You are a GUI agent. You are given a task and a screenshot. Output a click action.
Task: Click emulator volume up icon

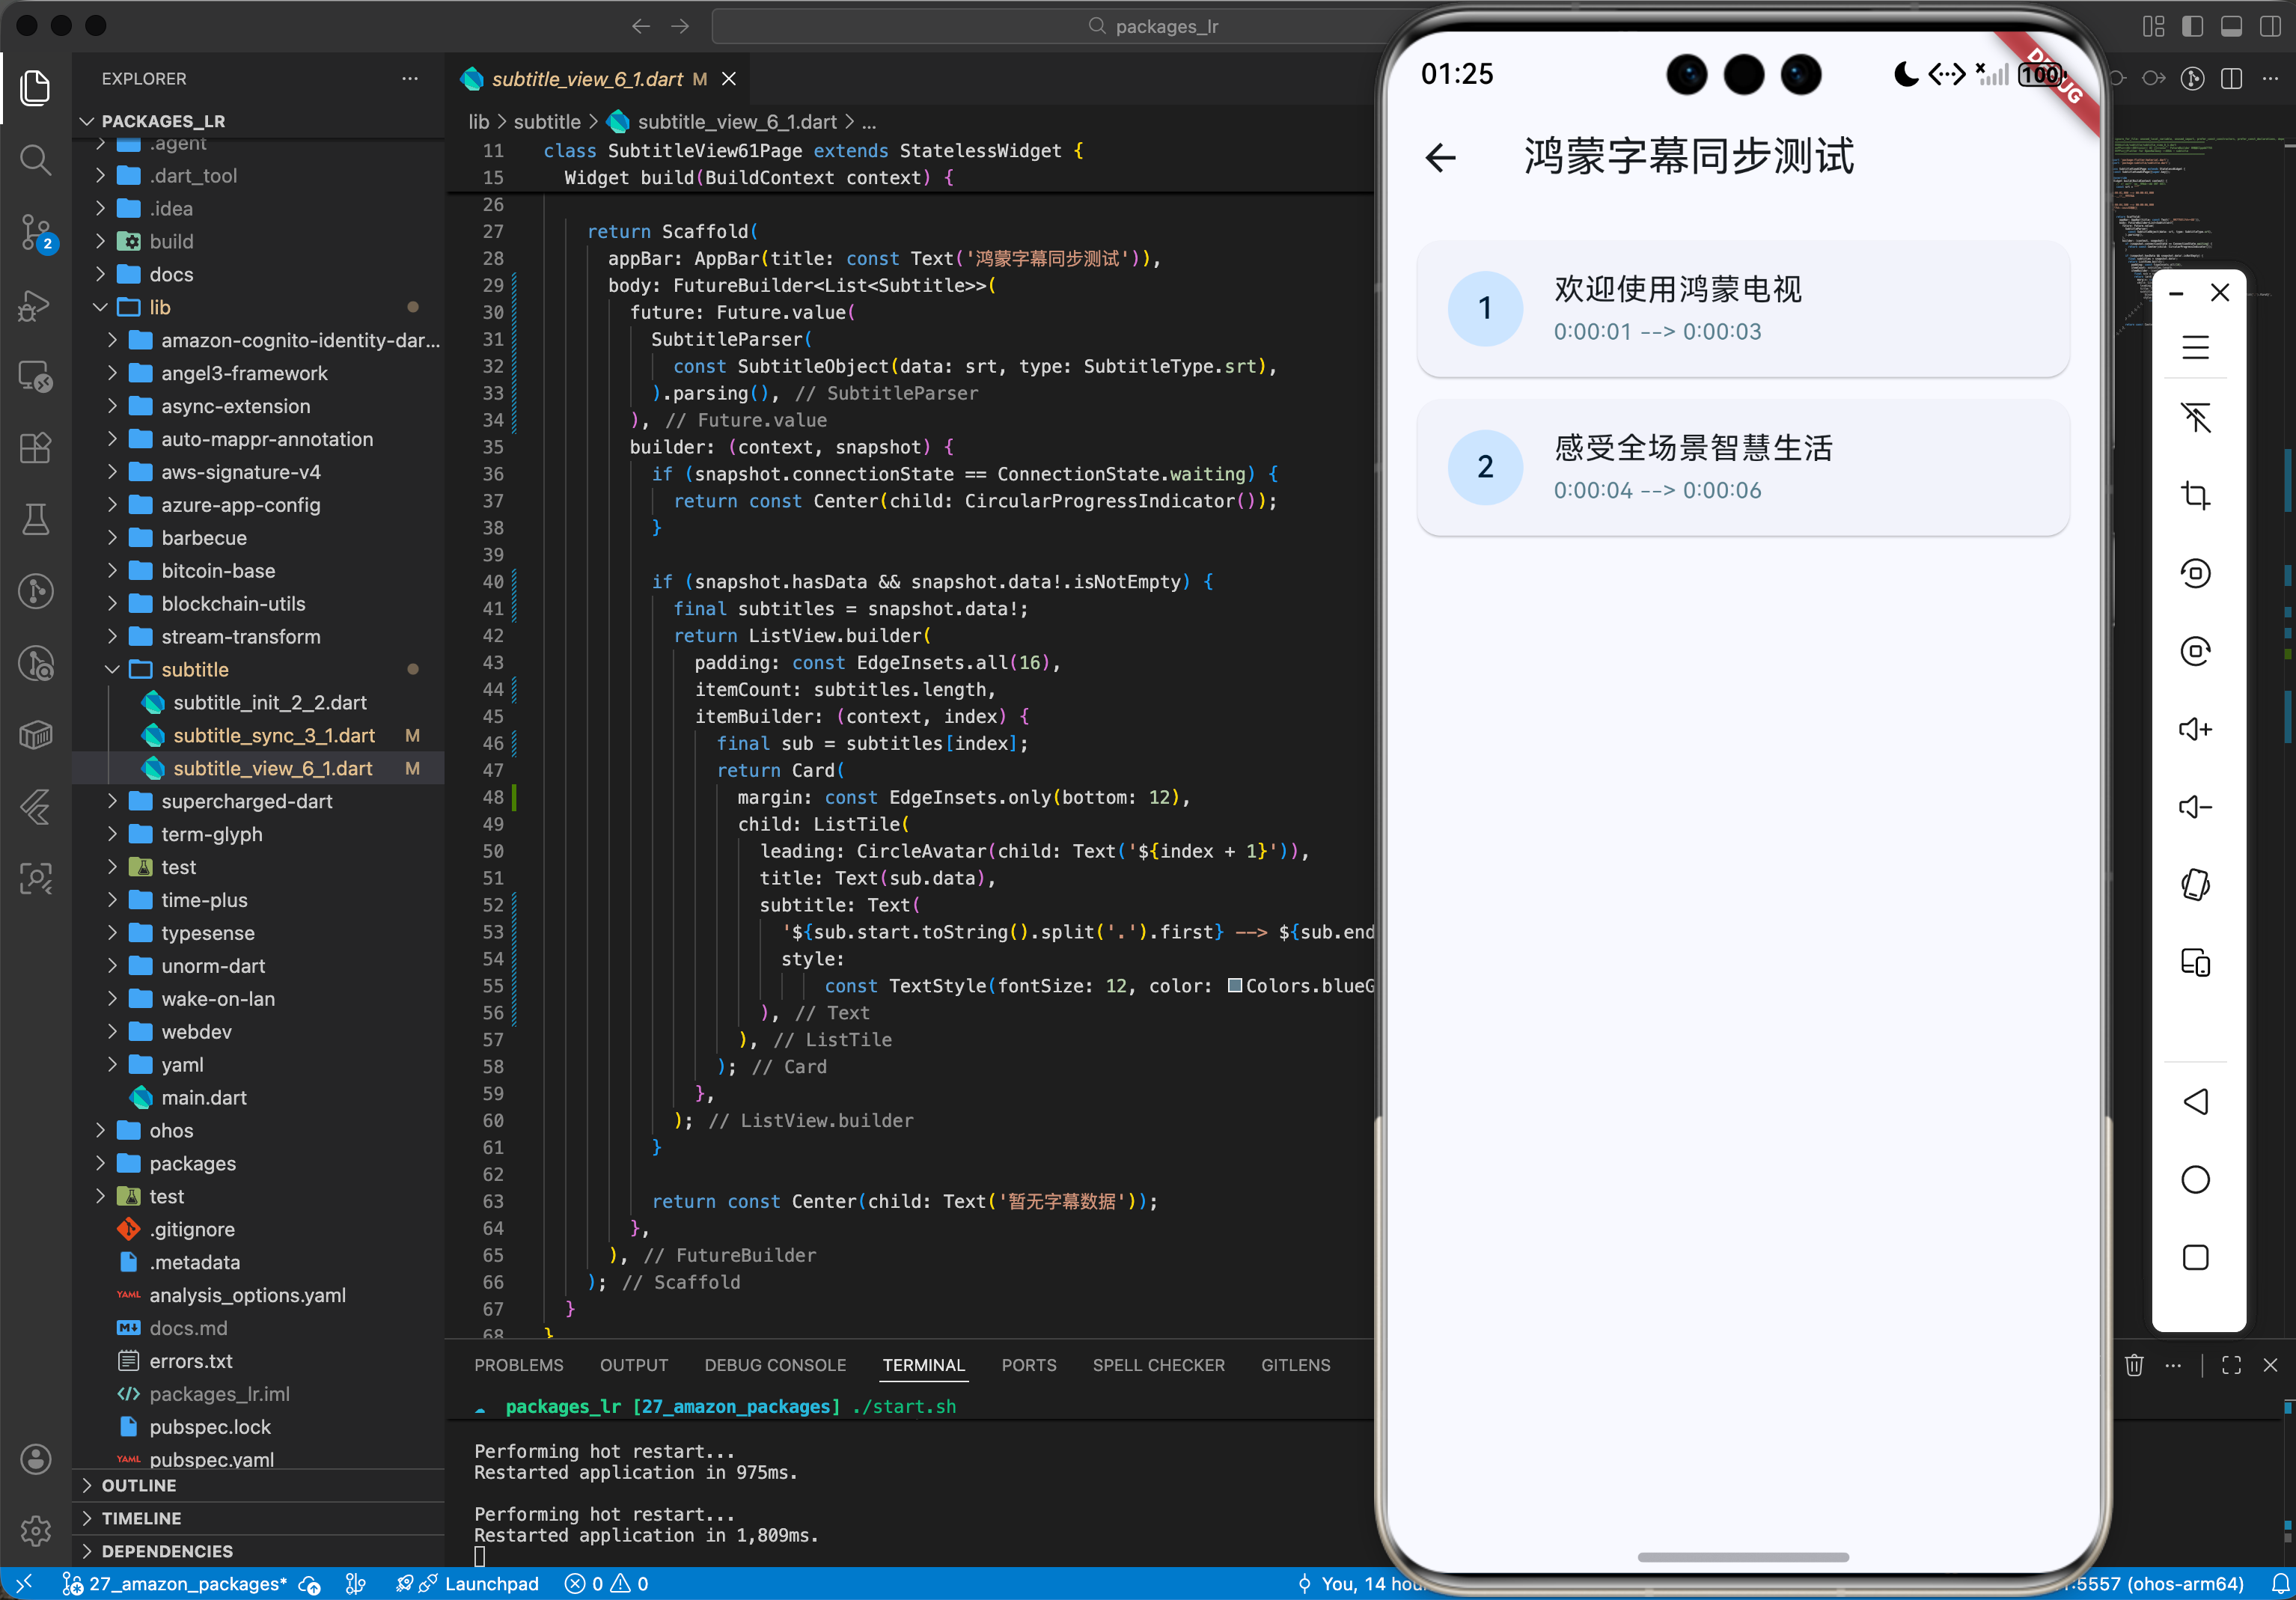point(2195,729)
